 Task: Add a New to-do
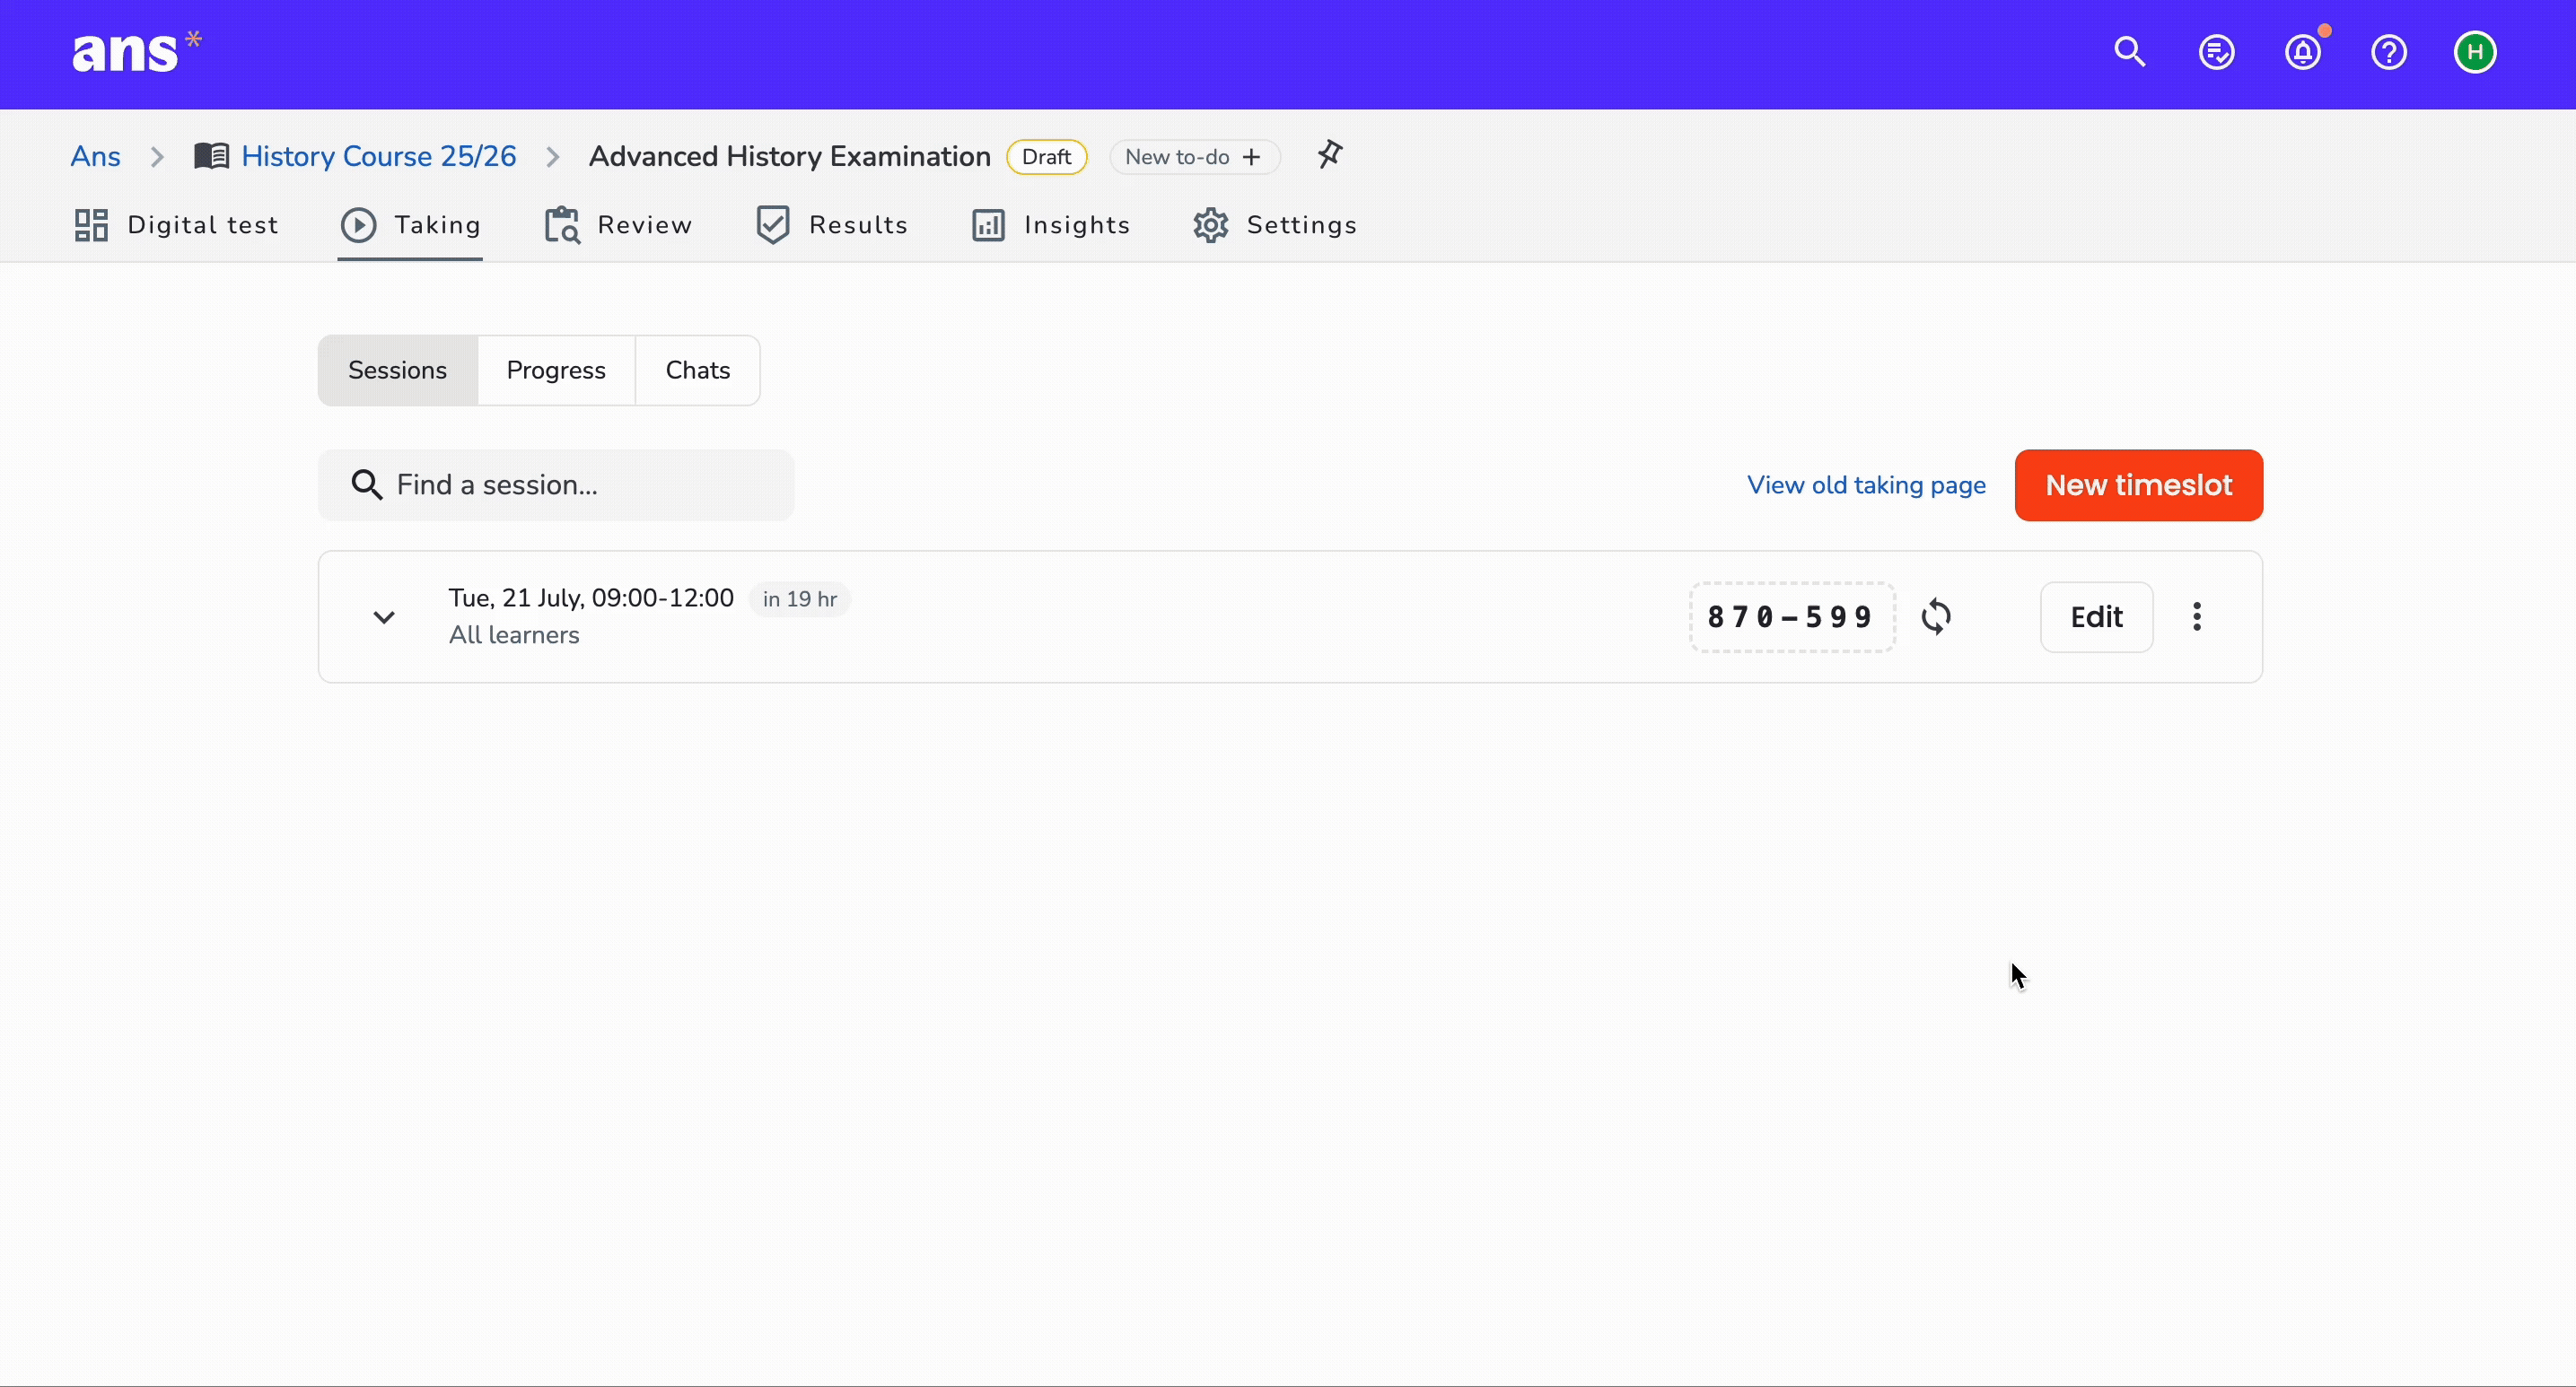(x=1195, y=157)
